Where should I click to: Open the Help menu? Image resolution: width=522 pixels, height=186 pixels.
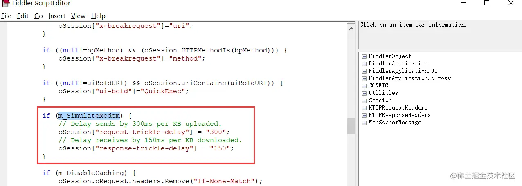pyautogui.click(x=98, y=16)
